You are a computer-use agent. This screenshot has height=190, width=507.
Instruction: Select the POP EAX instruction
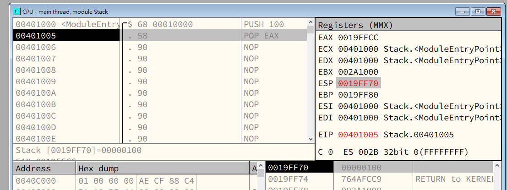click(261, 36)
